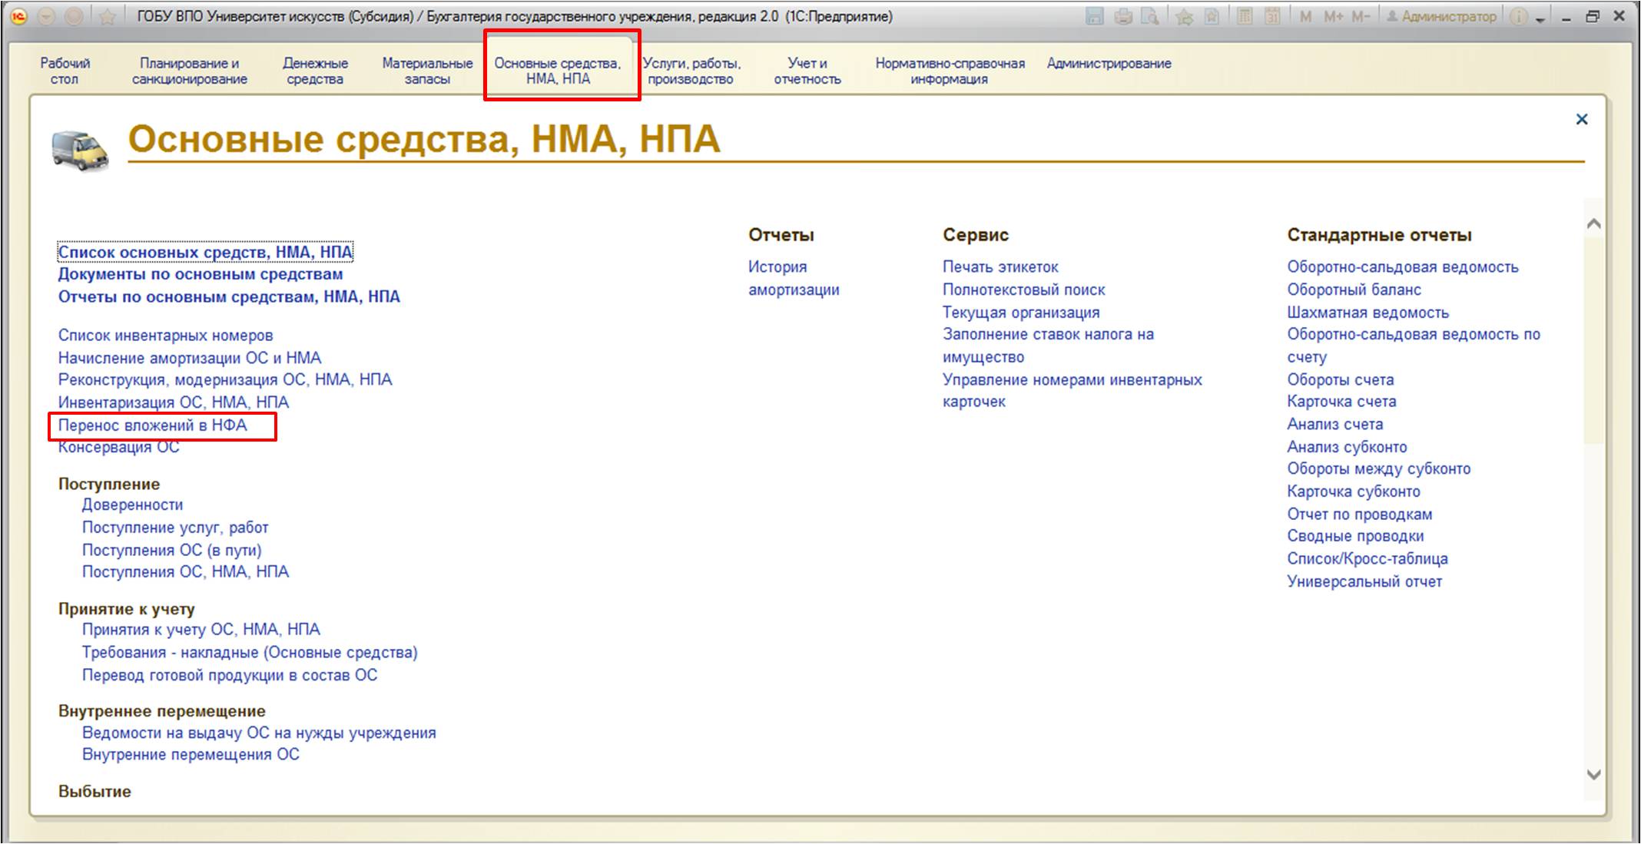Click Администратор user name
This screenshot has height=844, width=1641.
pyautogui.click(x=1448, y=16)
